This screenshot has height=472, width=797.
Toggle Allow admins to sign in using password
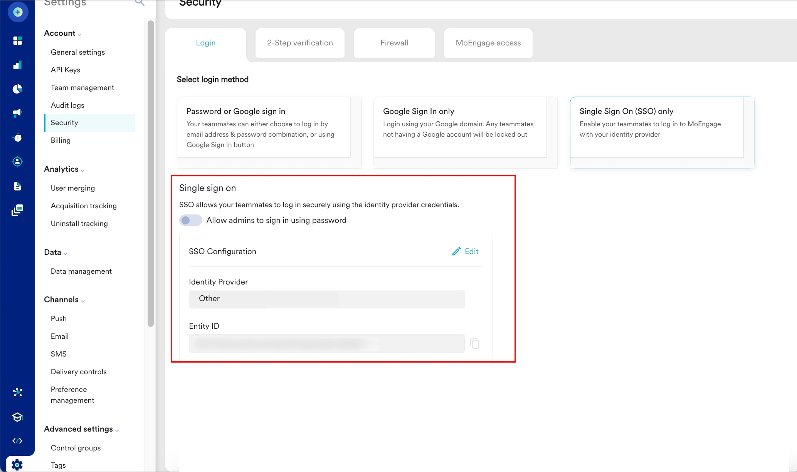(190, 220)
